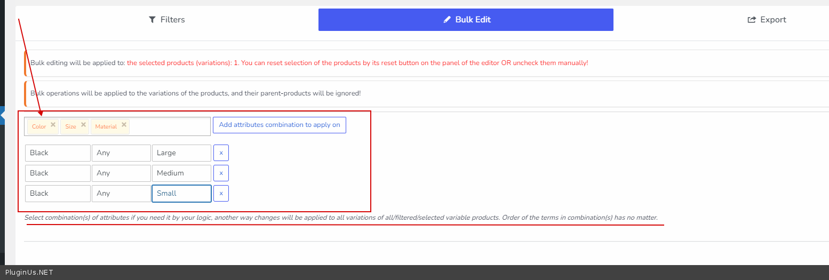Open the Filters tab
This screenshot has width=829, height=280.
(x=167, y=20)
